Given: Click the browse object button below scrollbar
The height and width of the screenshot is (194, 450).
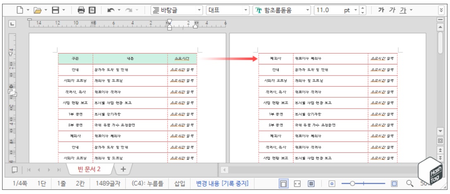Looking at the screenshot, I should 440,141.
